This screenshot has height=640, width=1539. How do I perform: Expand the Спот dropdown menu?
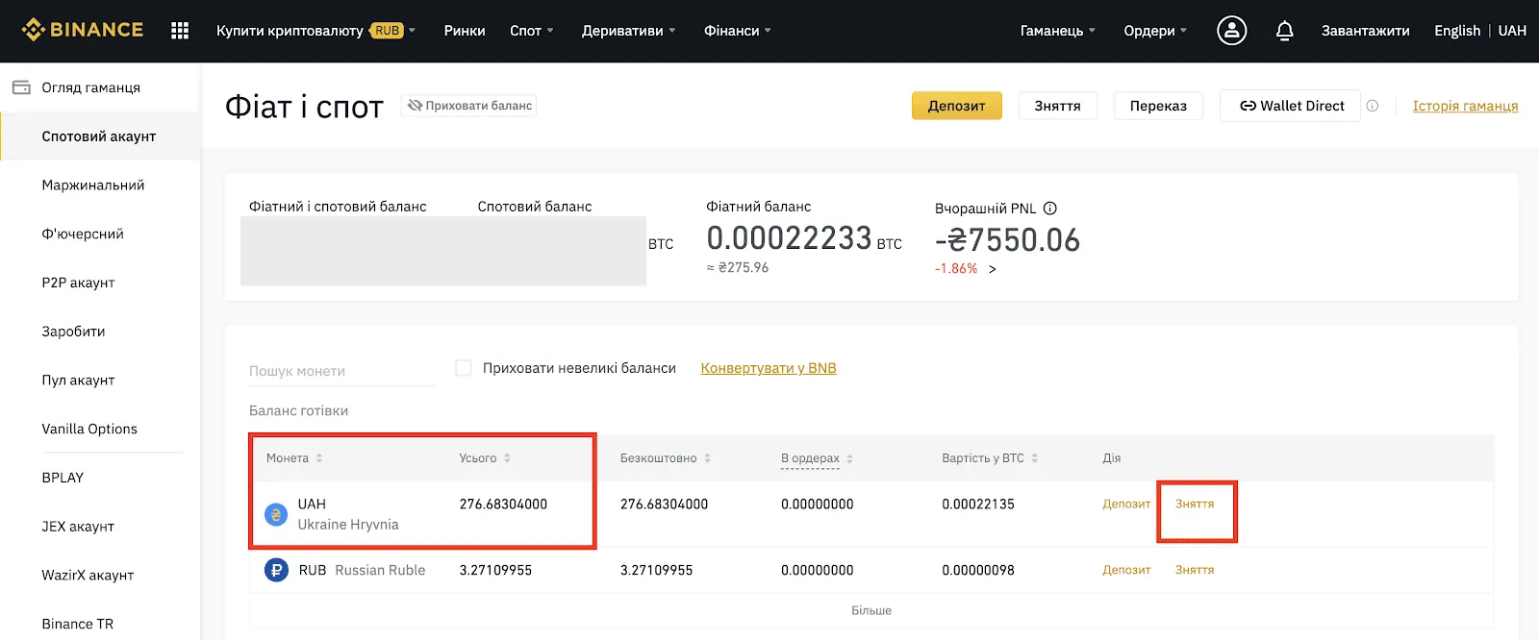pos(532,31)
